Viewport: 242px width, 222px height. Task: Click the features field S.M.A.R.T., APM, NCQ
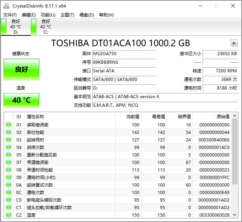[165, 105]
